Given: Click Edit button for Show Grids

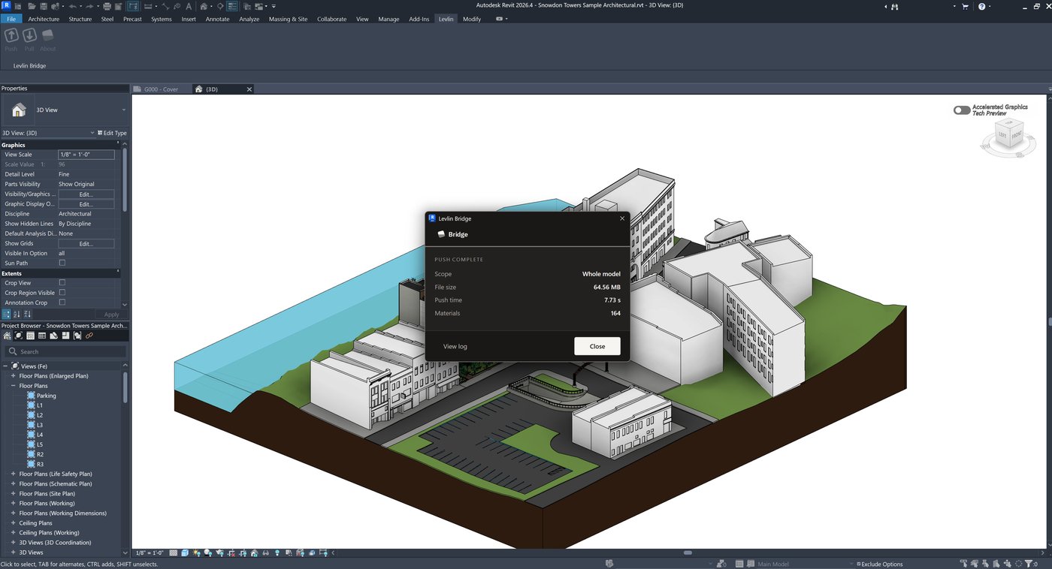Looking at the screenshot, I should (x=86, y=244).
